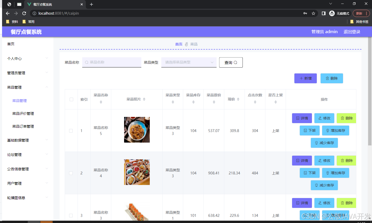Toggle the browser side panel icon
The height and width of the screenshot is (223, 372).
pos(324,13)
